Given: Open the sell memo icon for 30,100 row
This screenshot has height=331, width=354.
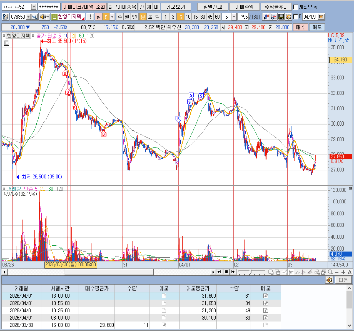Looking at the screenshot, I should 265,318.
